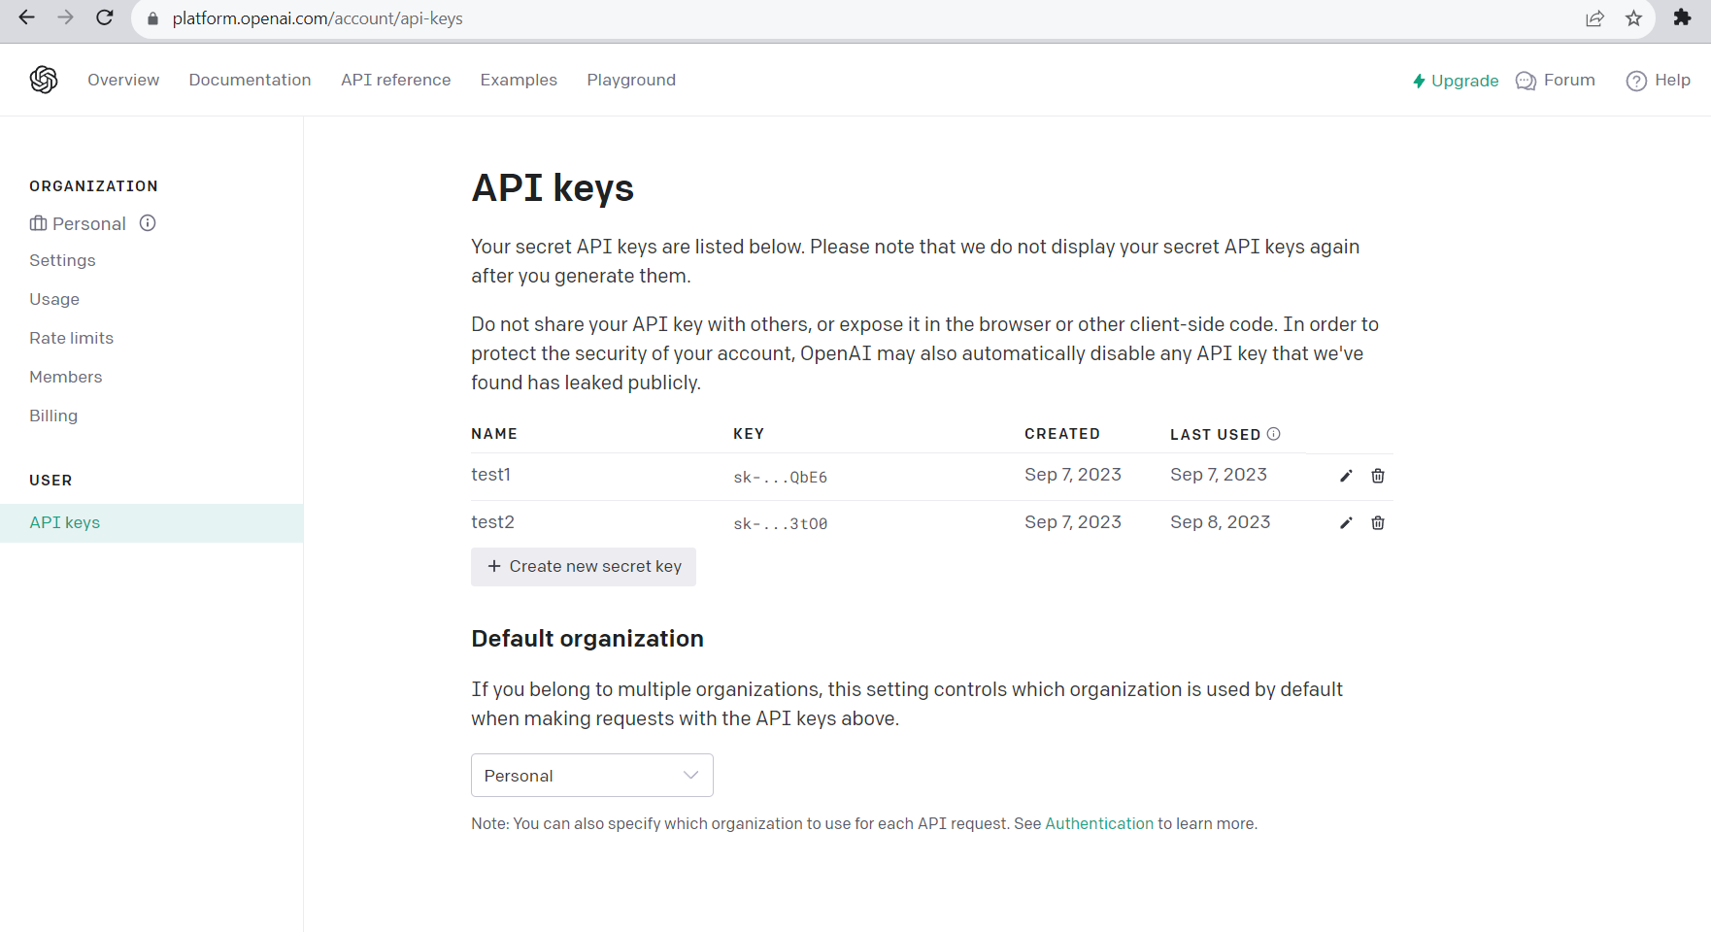Go back with the browser back arrow
Screen dimensions: 1711x932
[x=26, y=18]
